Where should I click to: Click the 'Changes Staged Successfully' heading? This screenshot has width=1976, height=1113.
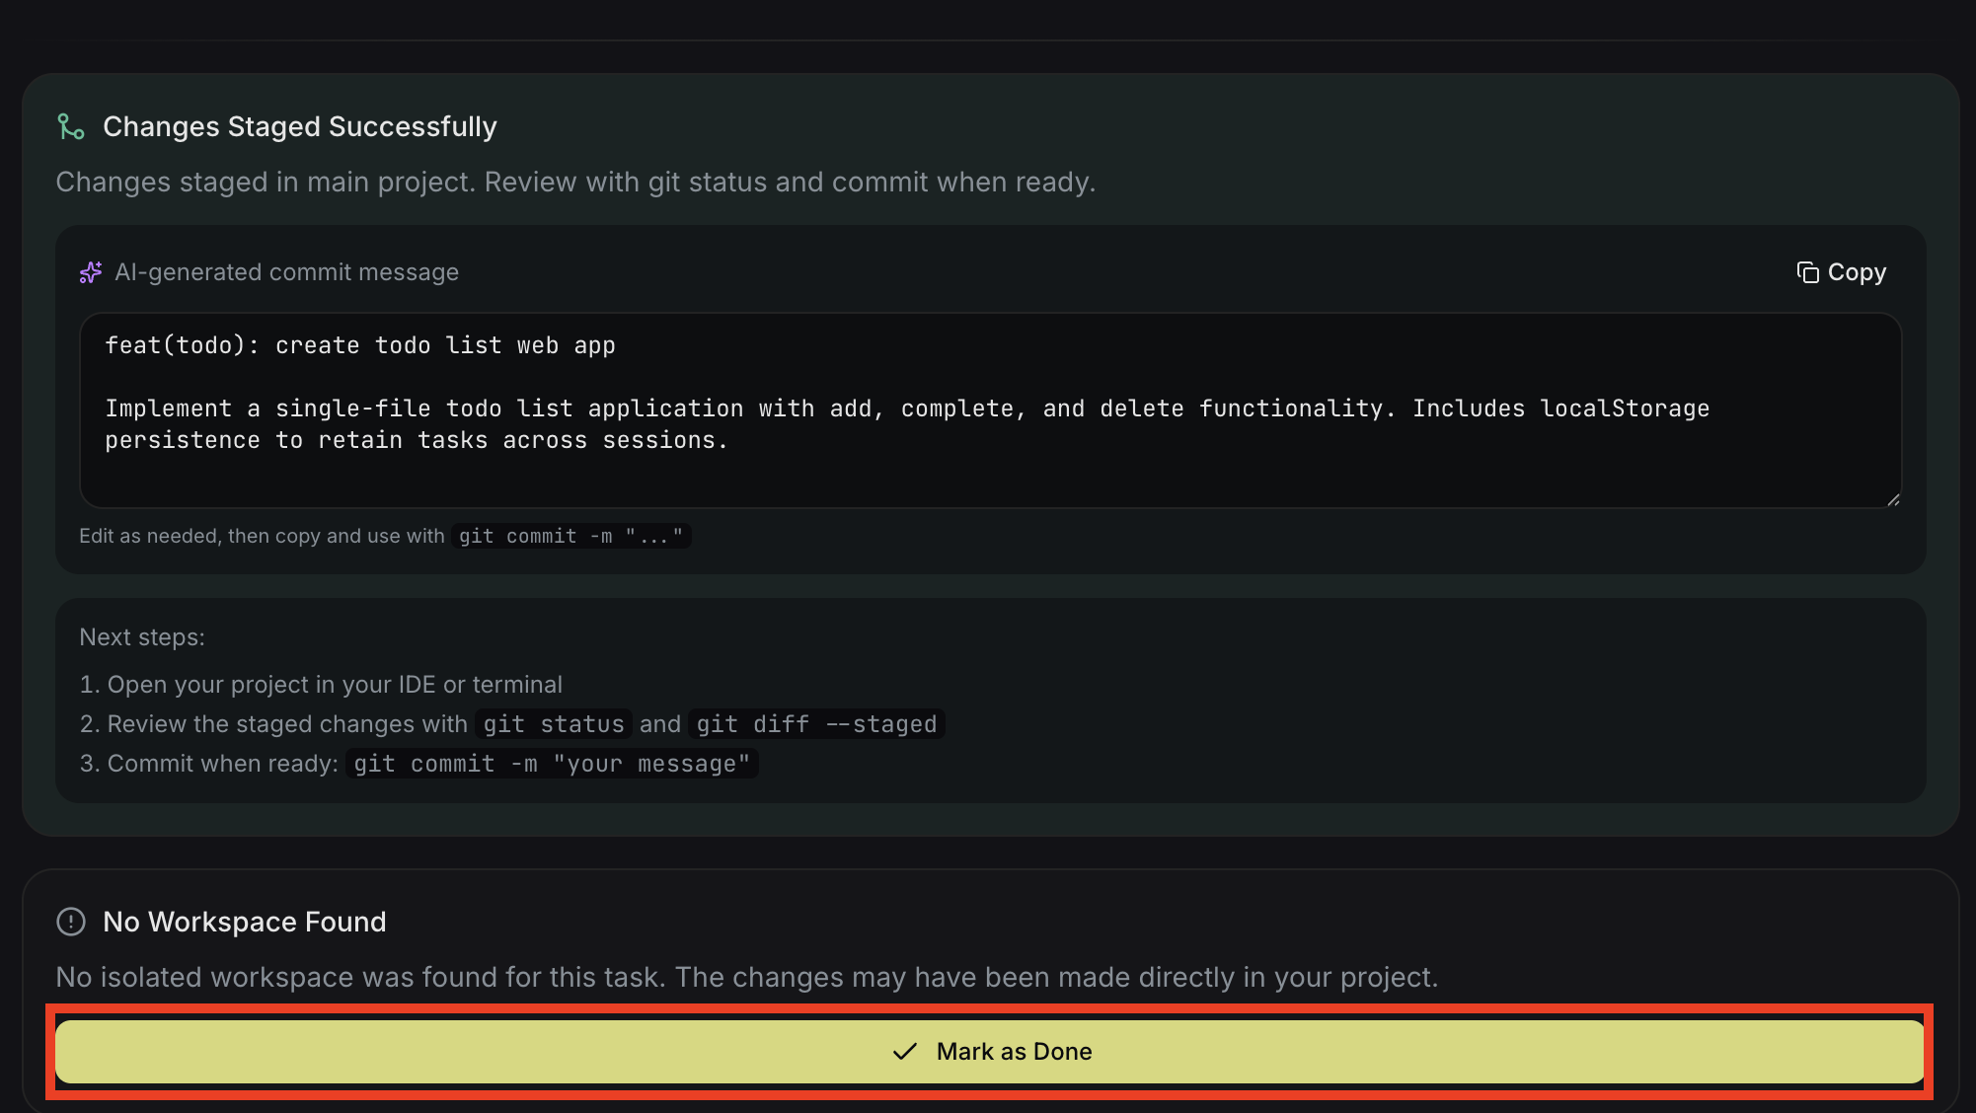[x=300, y=126]
